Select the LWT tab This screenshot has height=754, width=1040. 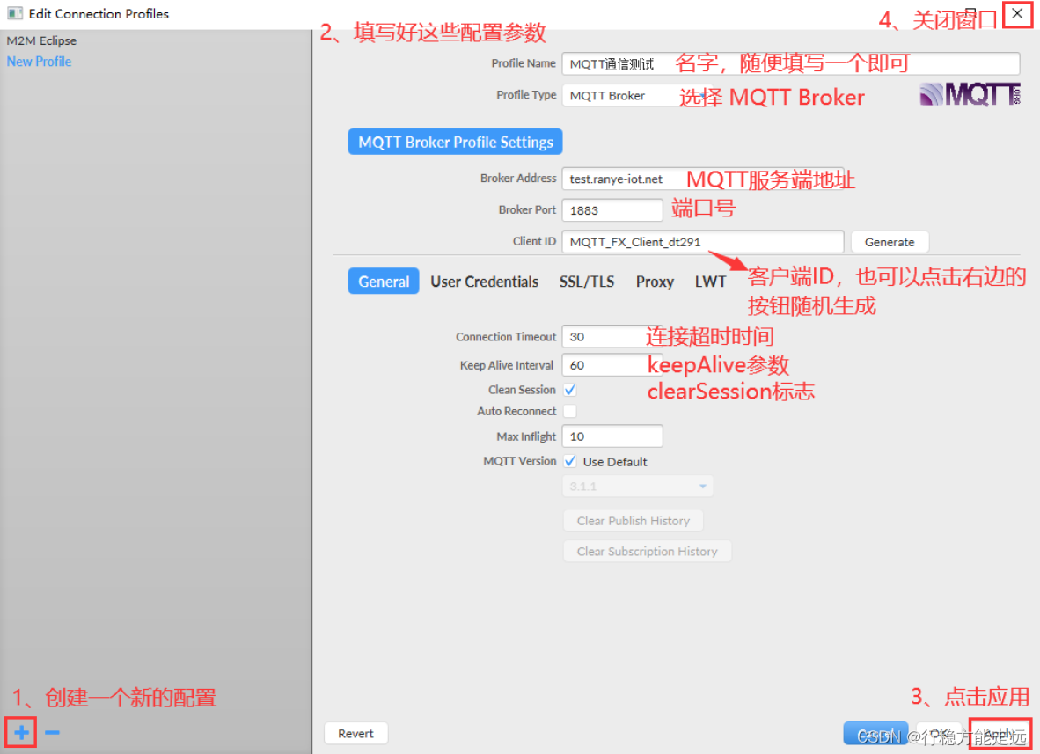point(710,282)
